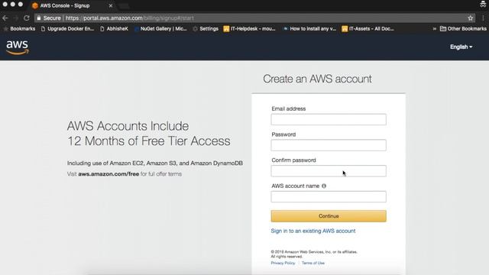The height and width of the screenshot is (275, 489).
Task: Select the Confirm password field
Action: click(x=329, y=171)
